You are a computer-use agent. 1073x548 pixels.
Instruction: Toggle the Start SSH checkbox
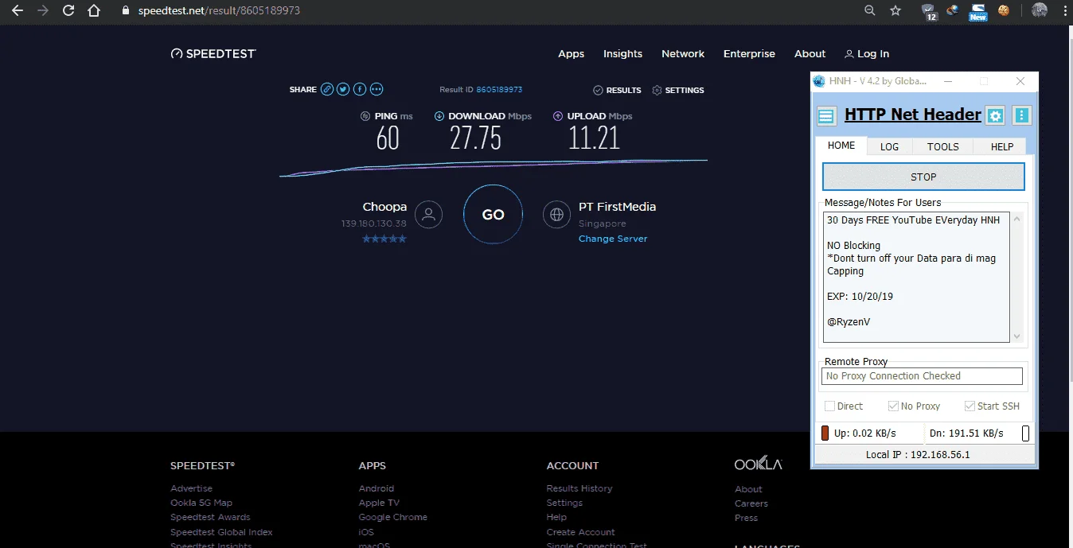coord(970,406)
